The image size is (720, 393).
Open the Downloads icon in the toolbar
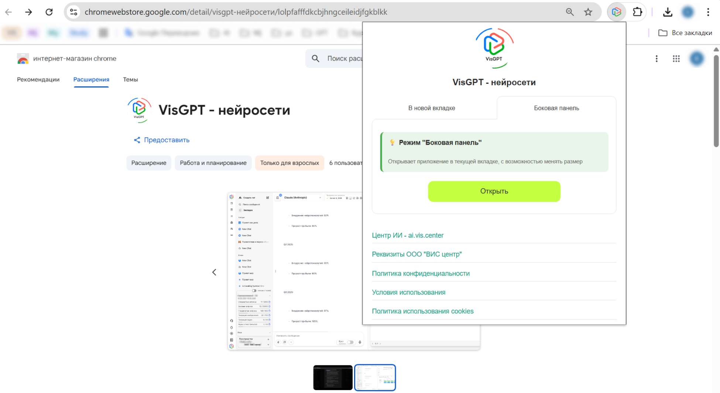pyautogui.click(x=668, y=12)
